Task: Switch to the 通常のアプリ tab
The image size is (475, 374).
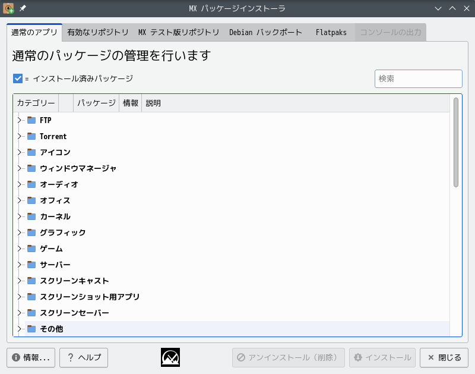Action: point(34,32)
